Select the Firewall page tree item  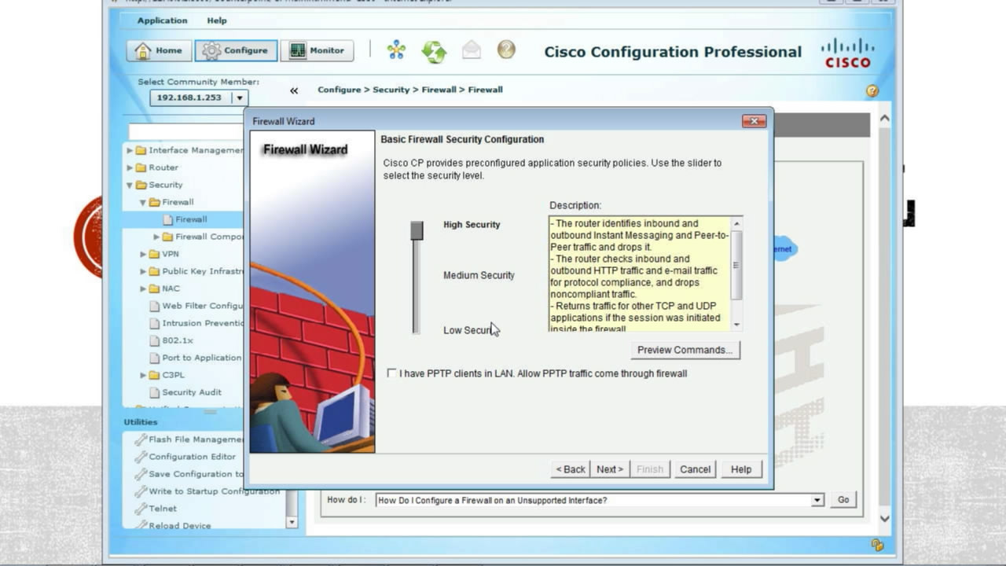[x=191, y=219]
